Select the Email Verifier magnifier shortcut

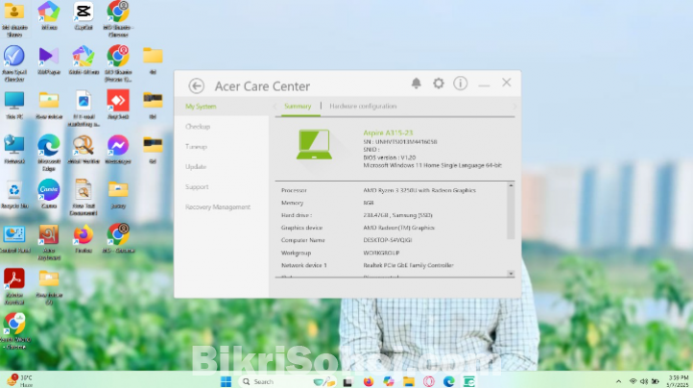pos(84,150)
